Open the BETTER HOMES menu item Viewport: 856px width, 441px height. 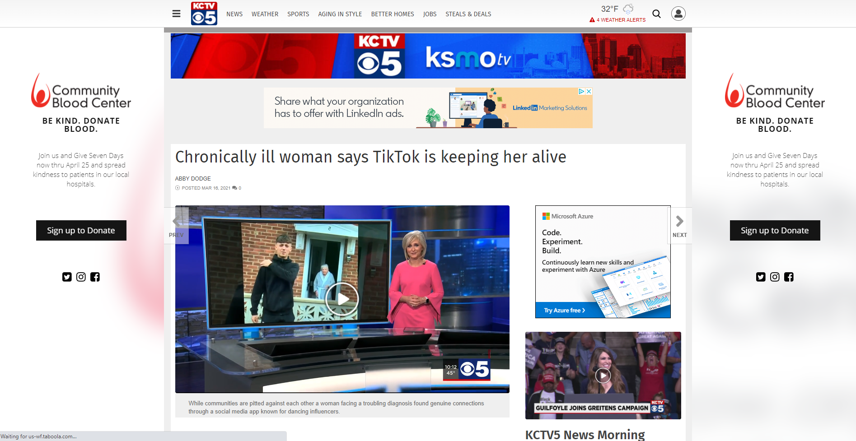pyautogui.click(x=393, y=14)
